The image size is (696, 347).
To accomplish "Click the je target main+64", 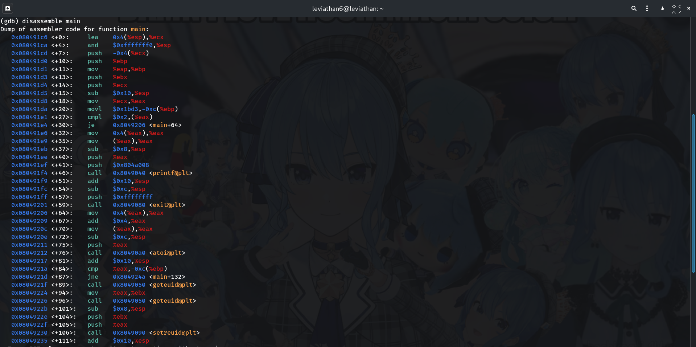I will point(165,125).
